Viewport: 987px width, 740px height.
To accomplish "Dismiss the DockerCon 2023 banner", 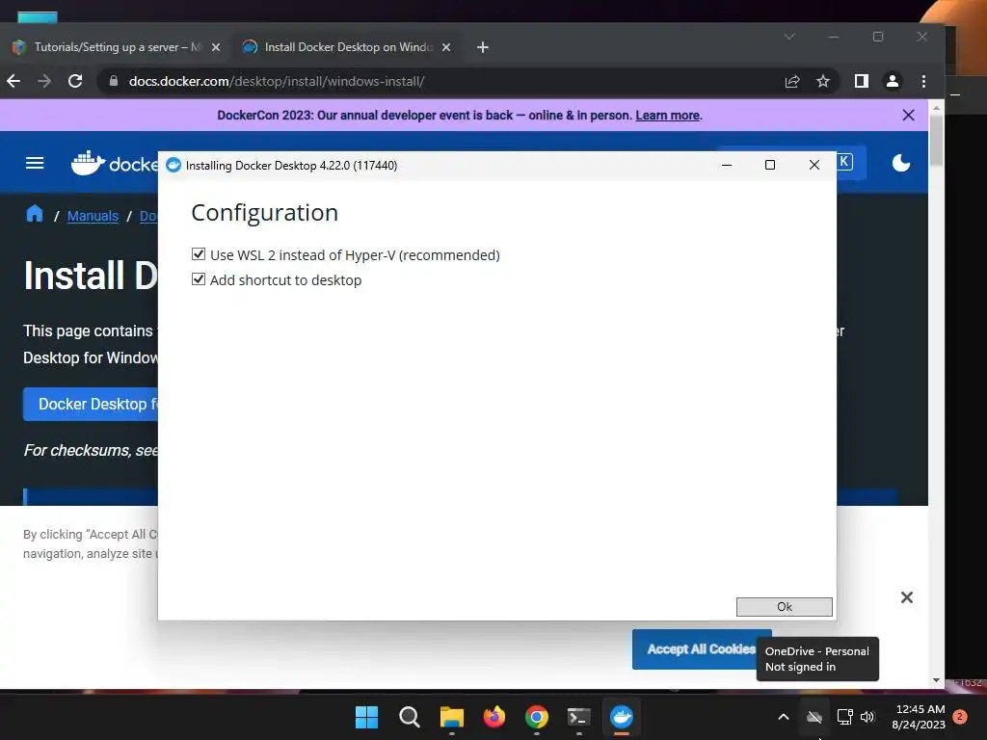I will (908, 116).
